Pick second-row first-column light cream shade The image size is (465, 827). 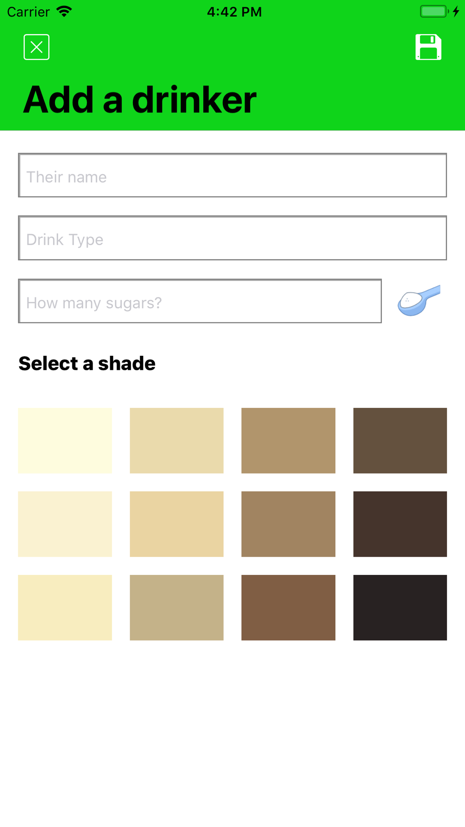coord(65,524)
